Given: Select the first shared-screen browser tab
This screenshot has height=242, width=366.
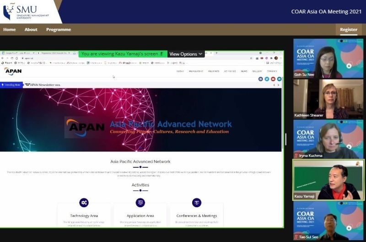Looking at the screenshot, I should (18, 53).
